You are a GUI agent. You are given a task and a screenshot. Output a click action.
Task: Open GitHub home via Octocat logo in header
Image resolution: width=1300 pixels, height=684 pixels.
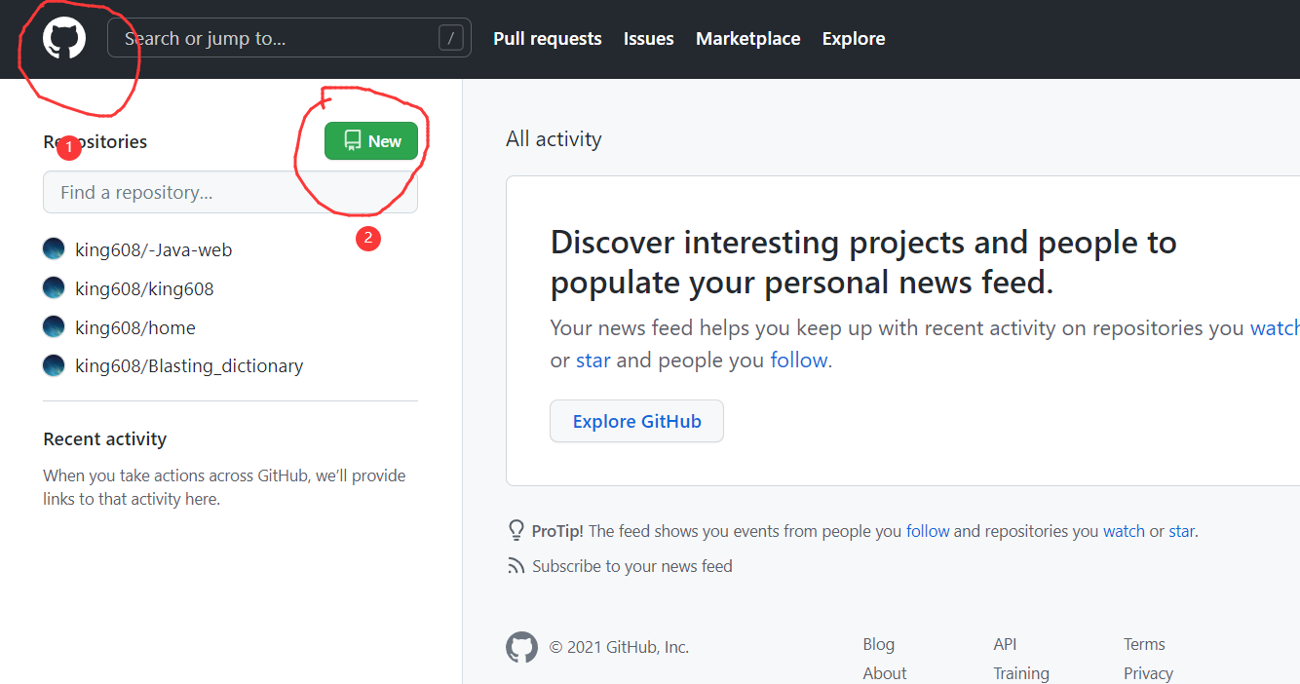64,39
